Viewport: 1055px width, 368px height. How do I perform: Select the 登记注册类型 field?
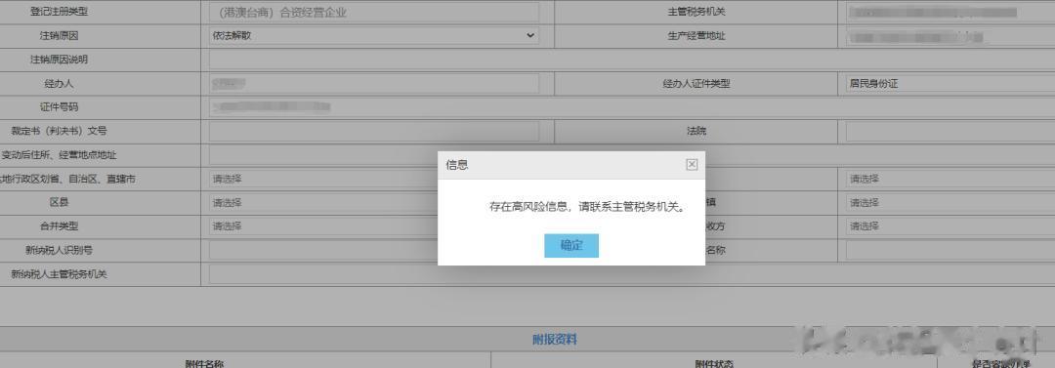coord(373,12)
